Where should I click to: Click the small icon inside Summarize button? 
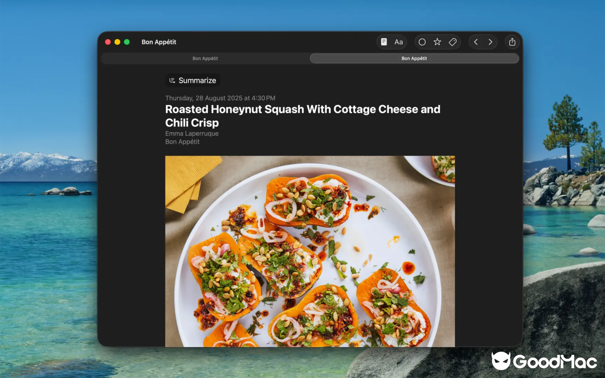pyautogui.click(x=173, y=80)
